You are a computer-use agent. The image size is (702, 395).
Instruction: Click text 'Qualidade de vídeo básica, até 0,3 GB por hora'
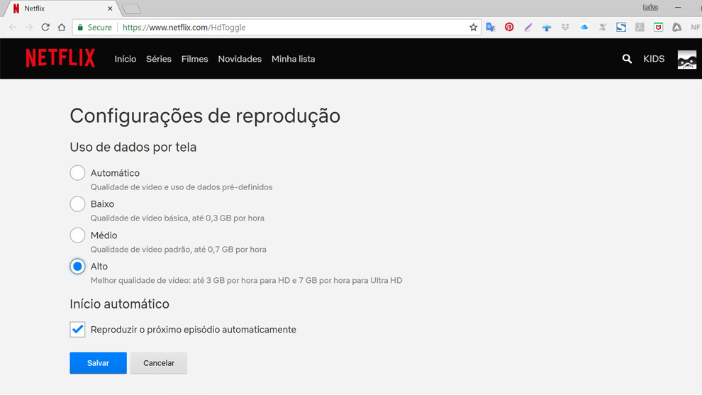coord(177,218)
